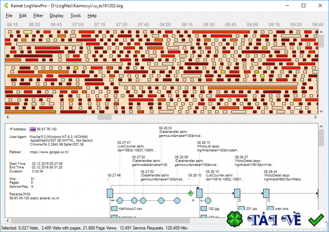The width and height of the screenshot is (329, 232).
Task: Click the green diamond P node
Action: [x=190, y=193]
